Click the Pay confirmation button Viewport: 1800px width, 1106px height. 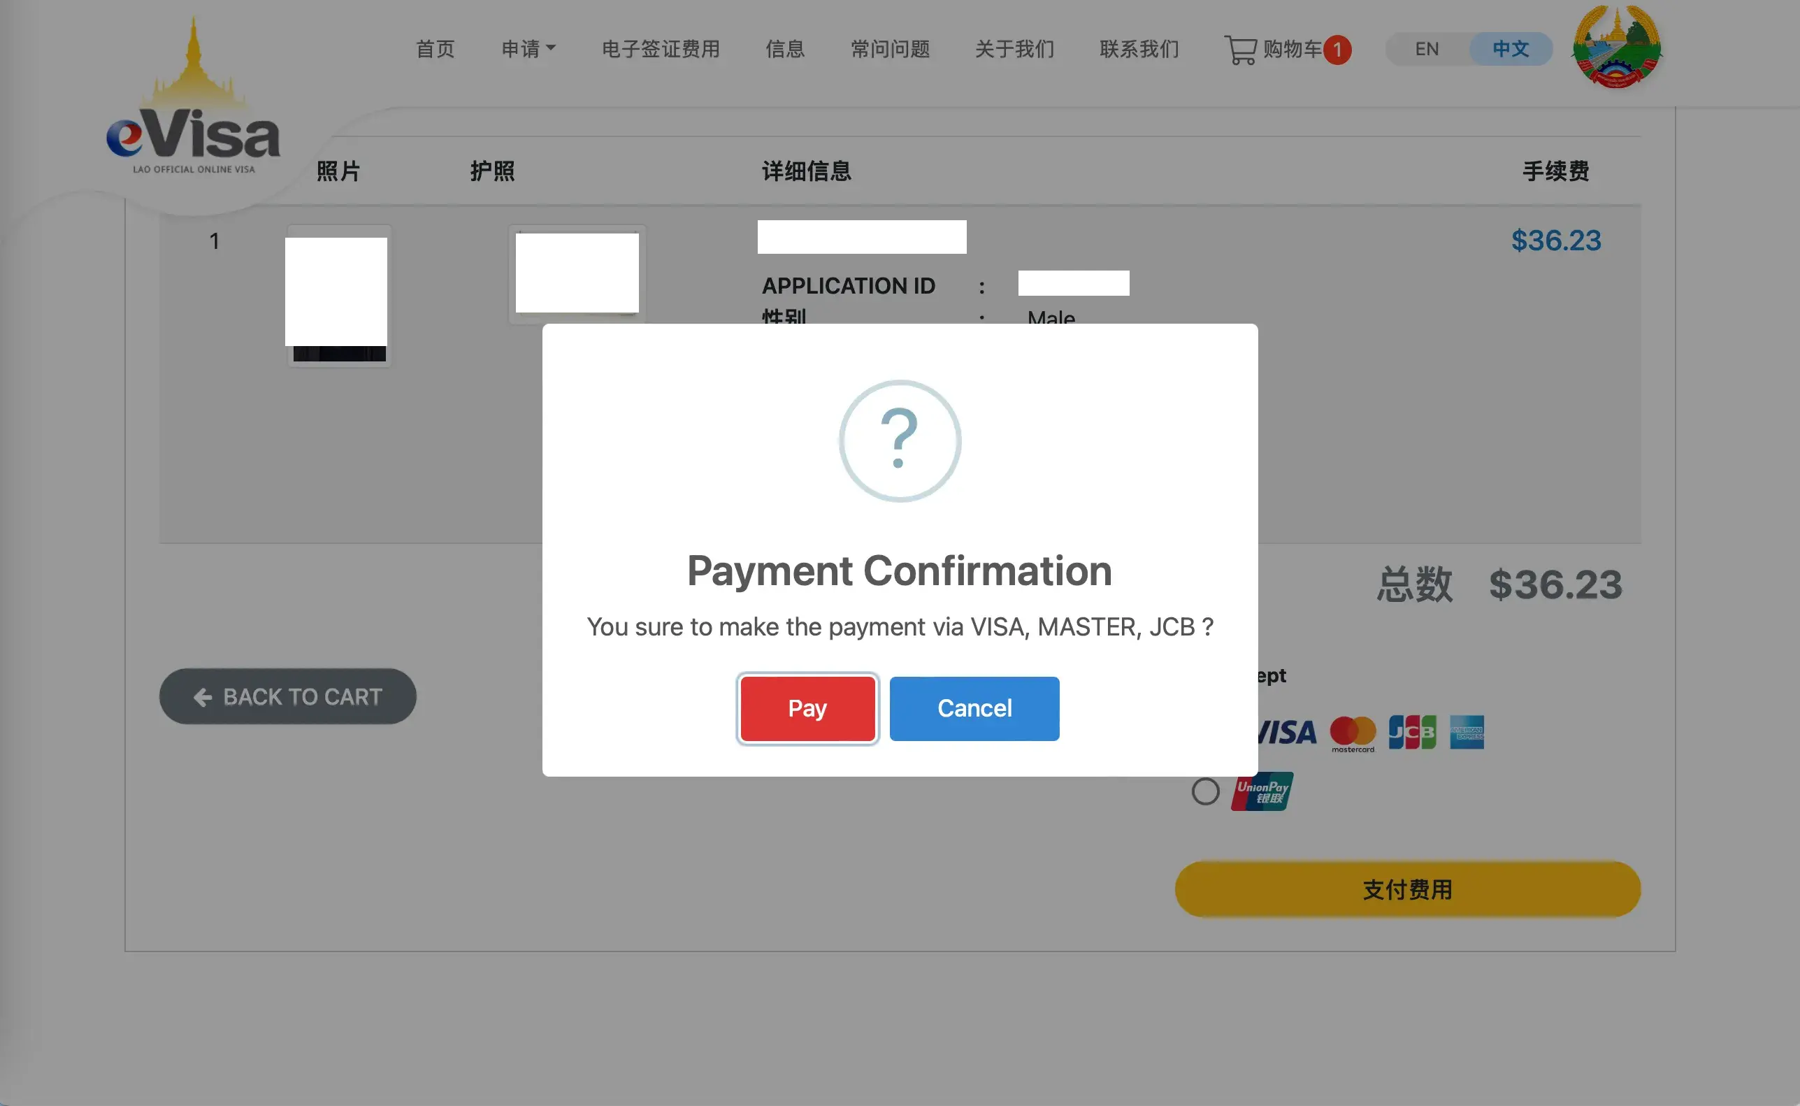coord(806,708)
